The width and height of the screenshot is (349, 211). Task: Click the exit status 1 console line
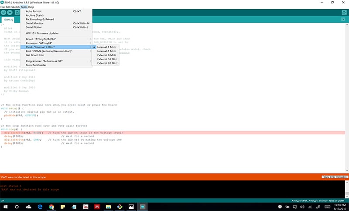click(x=11, y=186)
